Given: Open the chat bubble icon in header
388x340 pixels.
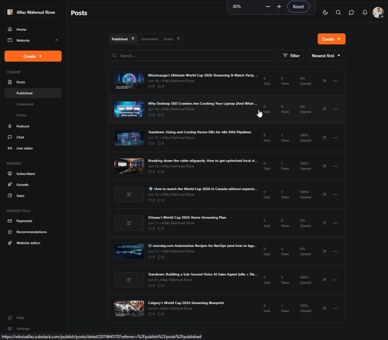Looking at the screenshot, I should 351,12.
